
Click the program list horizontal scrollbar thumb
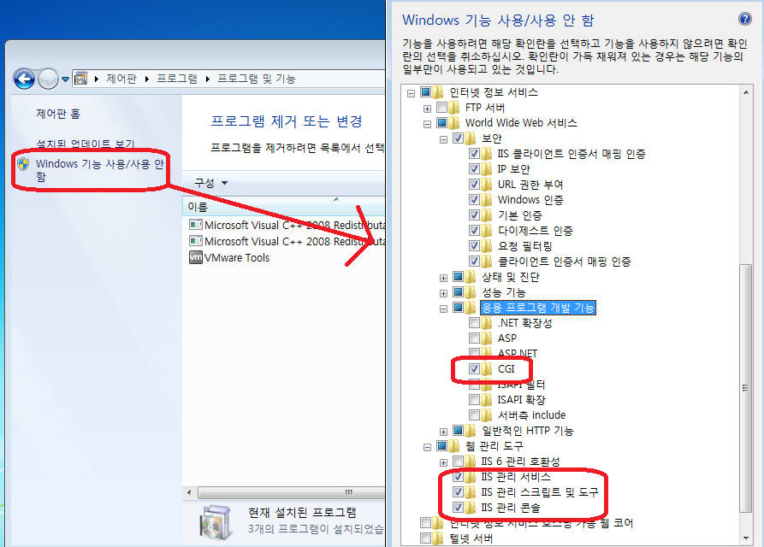coord(292,492)
